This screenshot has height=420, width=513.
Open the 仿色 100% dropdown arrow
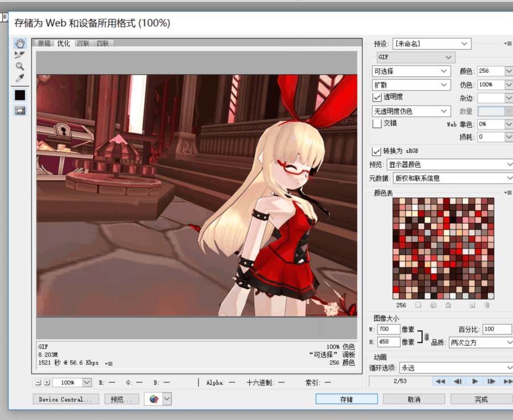[x=508, y=85]
